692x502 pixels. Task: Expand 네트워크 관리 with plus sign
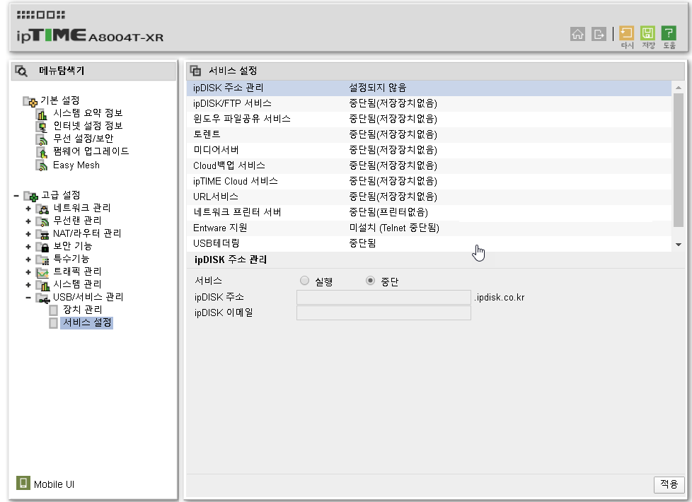coord(28,208)
